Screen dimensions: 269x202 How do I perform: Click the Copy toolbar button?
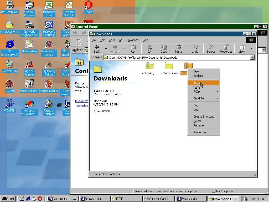click(x=164, y=49)
